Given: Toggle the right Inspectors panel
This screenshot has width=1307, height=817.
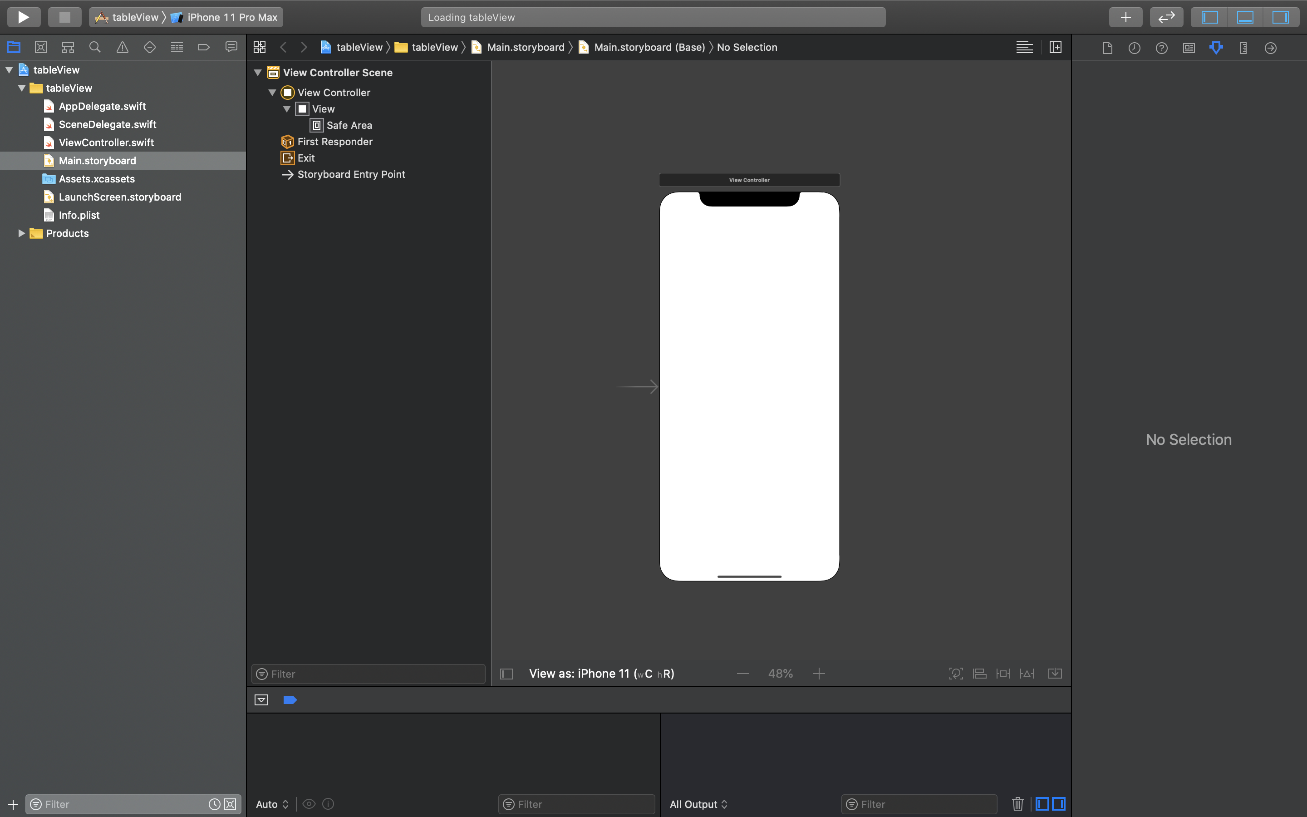Looking at the screenshot, I should pyautogui.click(x=1281, y=17).
